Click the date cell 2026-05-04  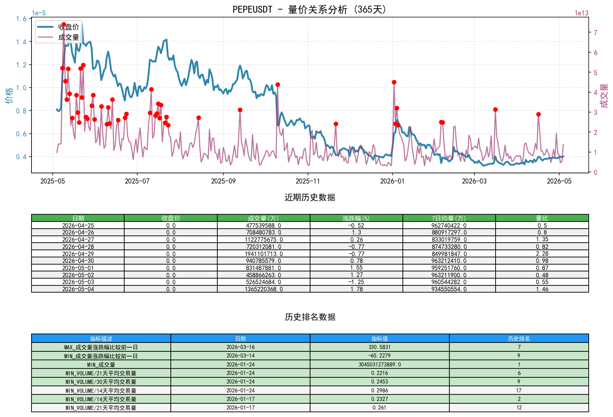[78, 289]
